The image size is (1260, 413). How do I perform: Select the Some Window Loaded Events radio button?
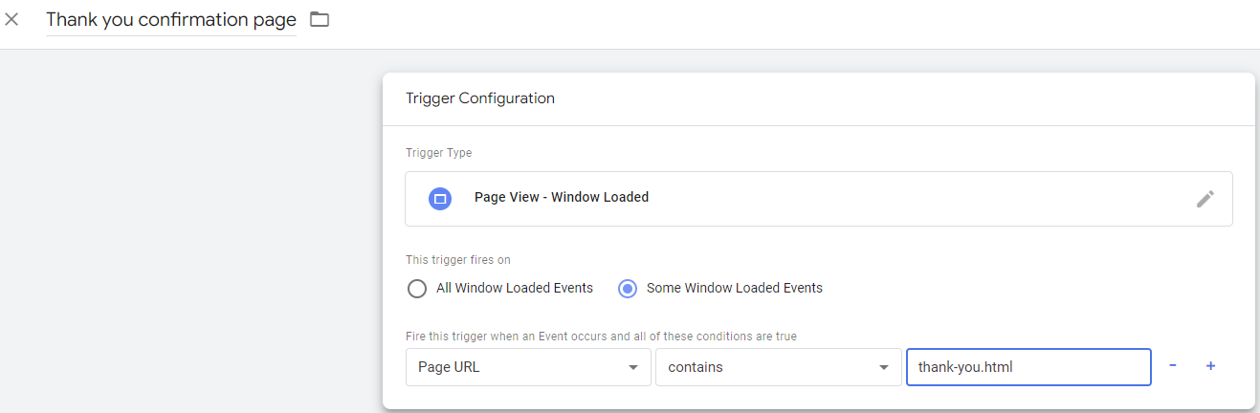pos(627,288)
